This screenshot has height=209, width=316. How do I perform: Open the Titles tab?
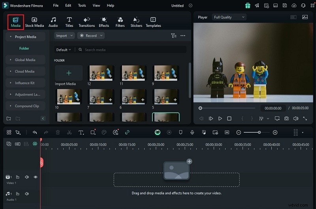coord(69,22)
